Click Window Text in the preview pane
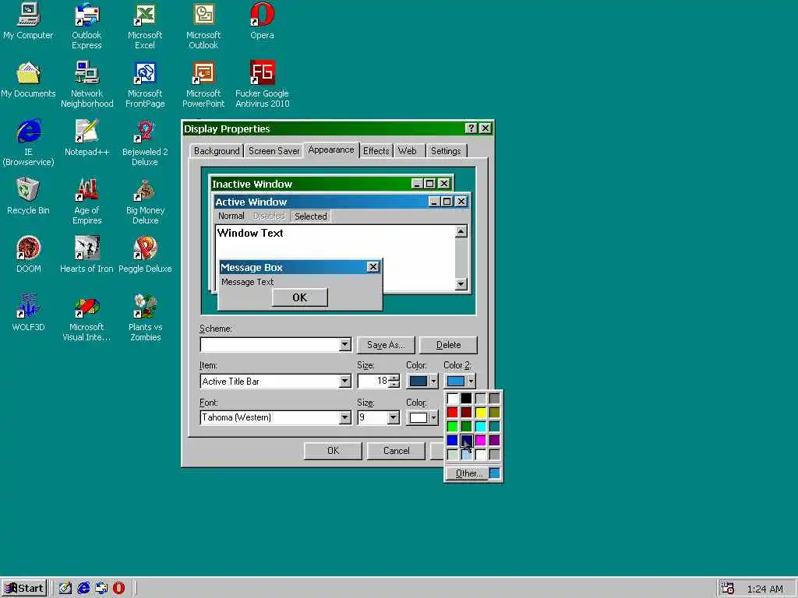The width and height of the screenshot is (798, 598). pyautogui.click(x=250, y=233)
